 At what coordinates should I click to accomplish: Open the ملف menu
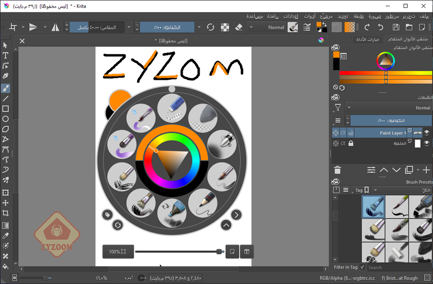click(424, 16)
